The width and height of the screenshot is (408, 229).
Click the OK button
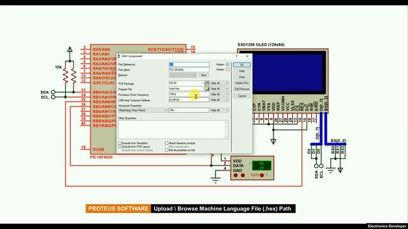click(x=242, y=65)
